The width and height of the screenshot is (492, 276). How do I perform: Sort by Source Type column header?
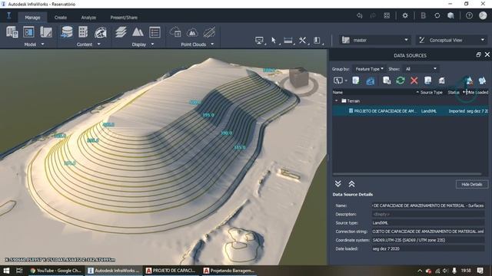point(431,92)
